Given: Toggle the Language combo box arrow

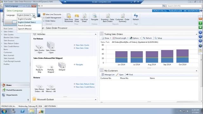Looking at the screenshot, I should coord(34,15).
